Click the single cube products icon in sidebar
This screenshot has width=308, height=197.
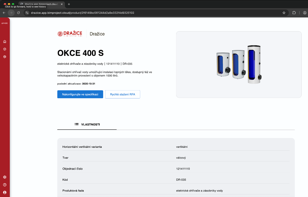(x=5, y=49)
